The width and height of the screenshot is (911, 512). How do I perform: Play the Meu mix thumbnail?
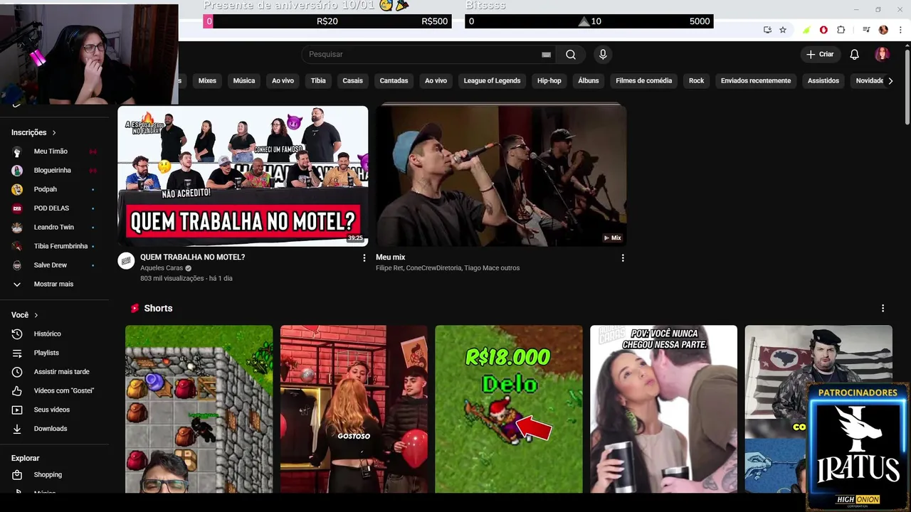(x=501, y=176)
